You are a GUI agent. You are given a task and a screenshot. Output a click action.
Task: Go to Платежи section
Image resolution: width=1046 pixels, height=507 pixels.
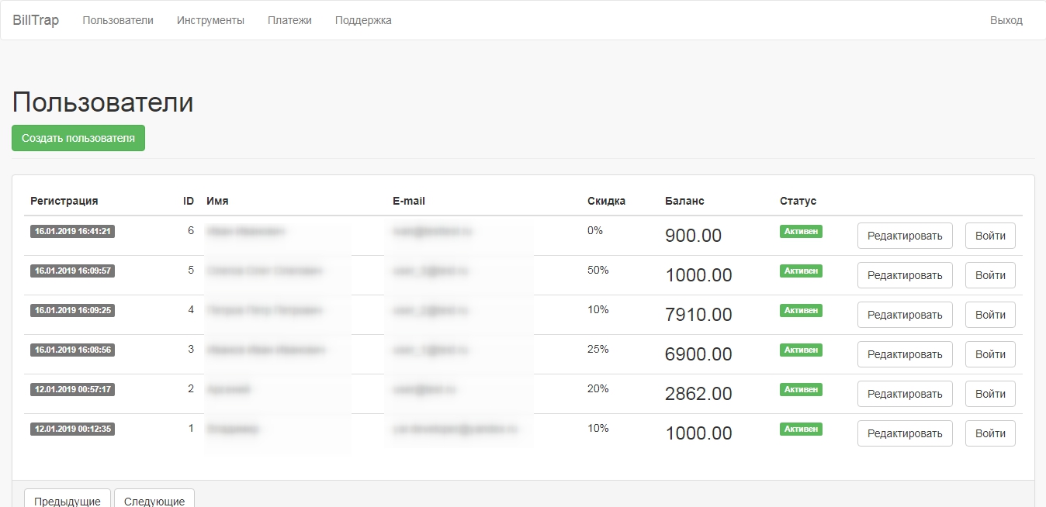(x=289, y=20)
